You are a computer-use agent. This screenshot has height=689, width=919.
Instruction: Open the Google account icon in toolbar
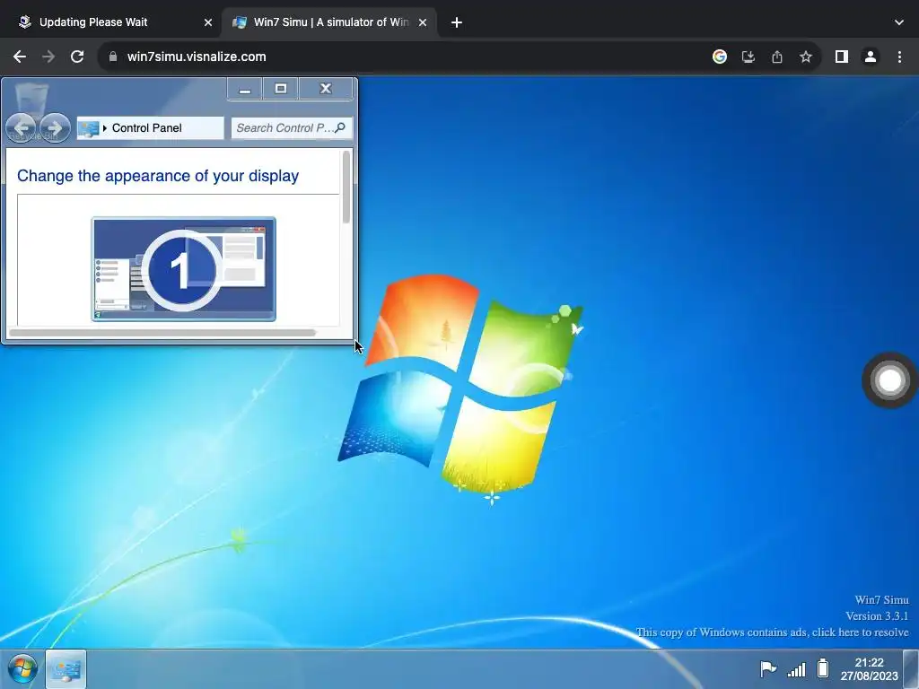coord(719,57)
